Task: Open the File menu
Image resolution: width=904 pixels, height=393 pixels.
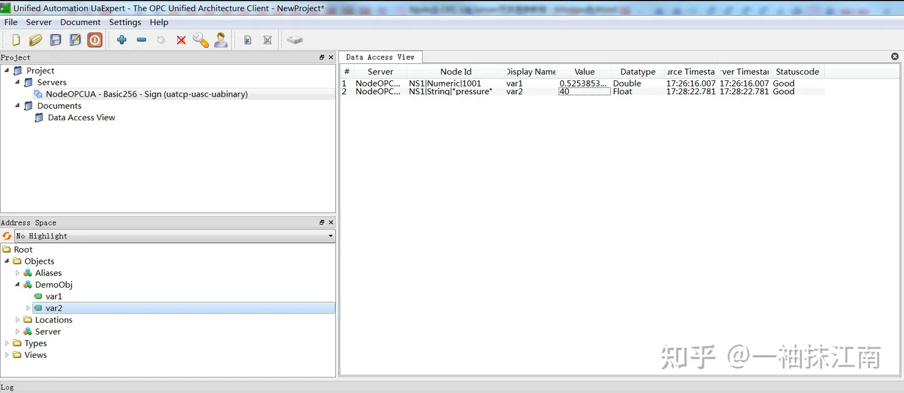Action: (x=11, y=22)
